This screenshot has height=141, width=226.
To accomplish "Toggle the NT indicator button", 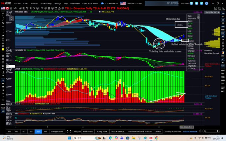I will click(x=223, y=36).
